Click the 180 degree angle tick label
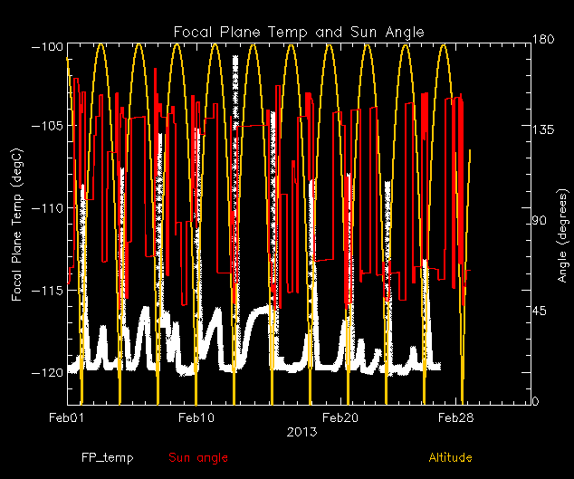Screen dimensions: 574x479 (543, 41)
